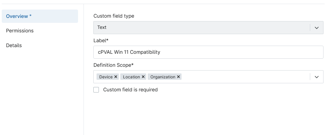
Task: Switch to the Overview tab
Action: pyautogui.click(x=40, y=16)
